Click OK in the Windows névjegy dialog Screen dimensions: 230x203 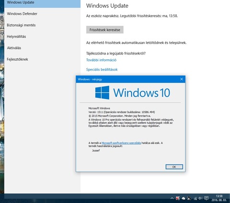174,167
